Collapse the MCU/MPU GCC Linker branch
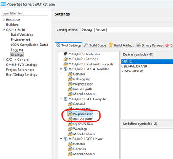 tap(61, 139)
